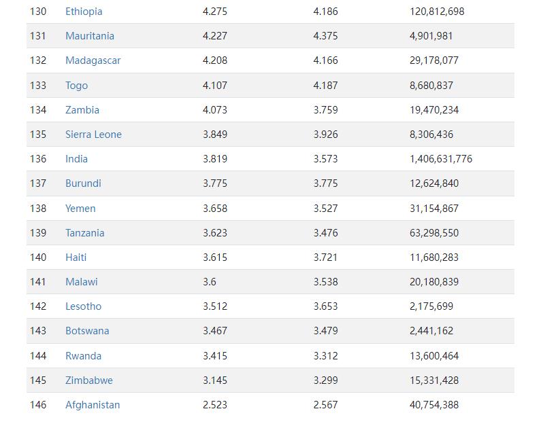Click the Tanzania link
The width and height of the screenshot is (541, 426).
point(85,233)
